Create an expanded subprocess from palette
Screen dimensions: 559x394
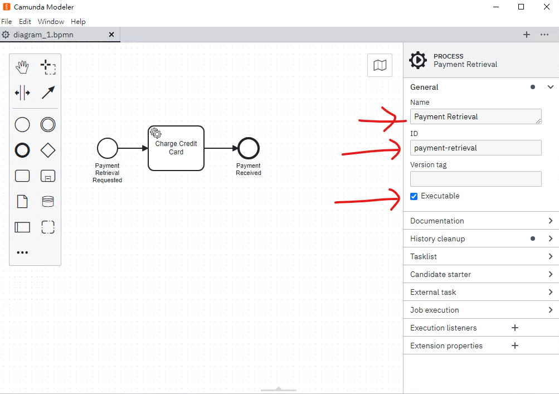click(x=48, y=176)
